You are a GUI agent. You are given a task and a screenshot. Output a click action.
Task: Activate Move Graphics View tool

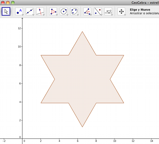point(121,11)
